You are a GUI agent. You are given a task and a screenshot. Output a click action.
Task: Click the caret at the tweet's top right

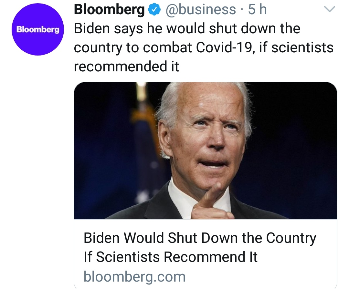pos(330,10)
